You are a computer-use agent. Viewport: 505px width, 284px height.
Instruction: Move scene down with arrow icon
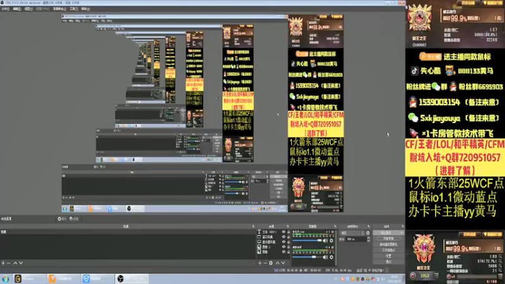click(21, 263)
